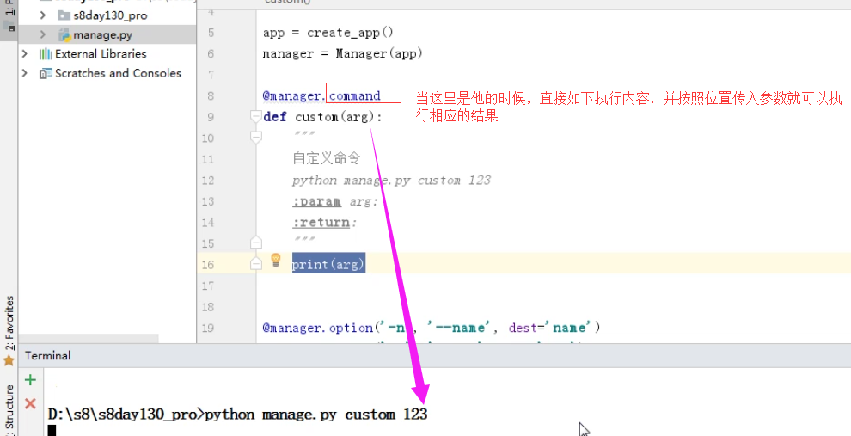The image size is (851, 436).
Task: Collapse the custom function fold at line 9
Action: [255, 116]
